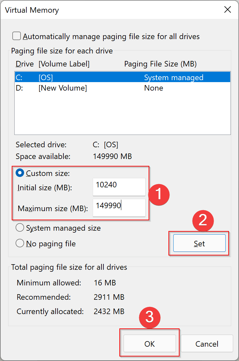Select drive D: [New Volume] row
This screenshot has width=239, height=361.
click(x=62, y=88)
